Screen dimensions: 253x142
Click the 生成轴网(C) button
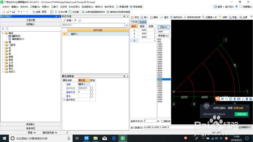[x=245, y=127]
